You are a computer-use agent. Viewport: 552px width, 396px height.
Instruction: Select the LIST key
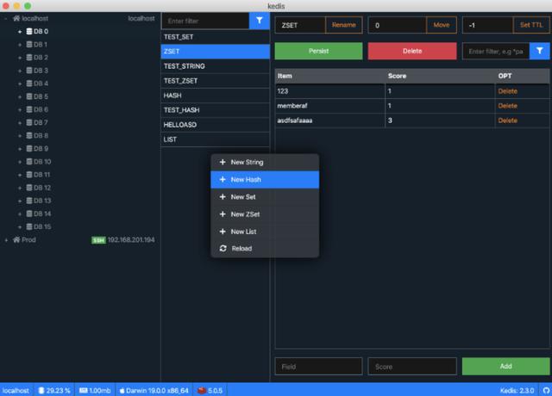(x=215, y=139)
